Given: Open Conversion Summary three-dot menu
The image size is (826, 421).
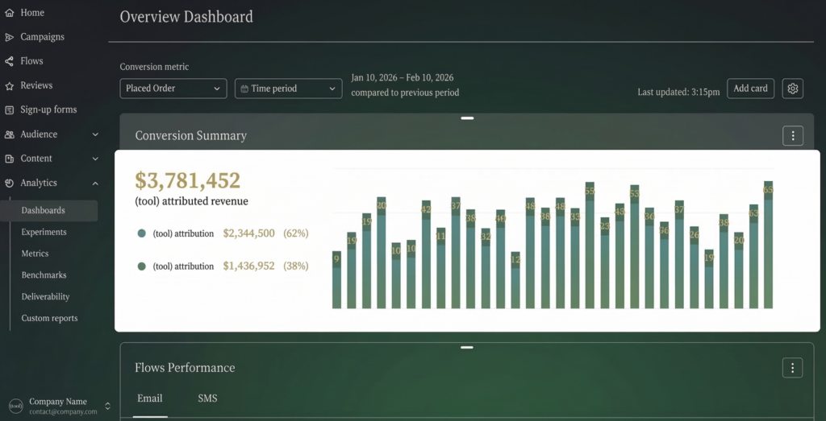Looking at the screenshot, I should pos(792,136).
